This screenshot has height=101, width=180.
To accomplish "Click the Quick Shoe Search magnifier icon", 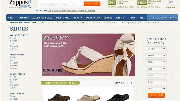I will (x=163, y=43).
